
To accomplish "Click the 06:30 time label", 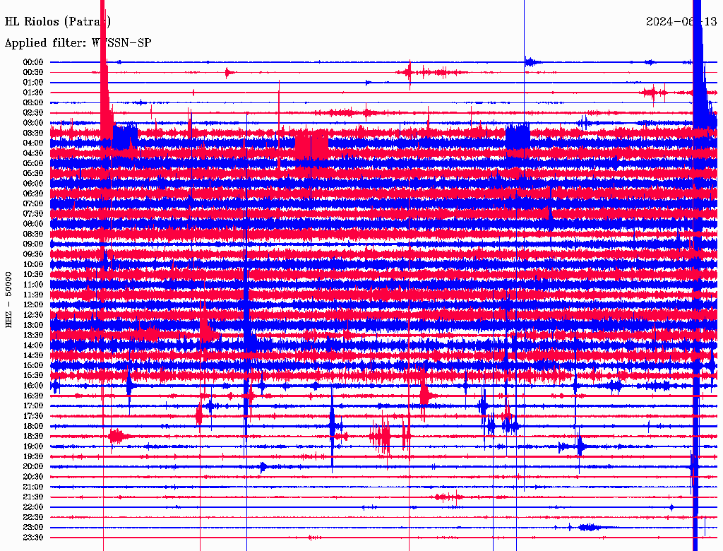I will tap(33, 194).
